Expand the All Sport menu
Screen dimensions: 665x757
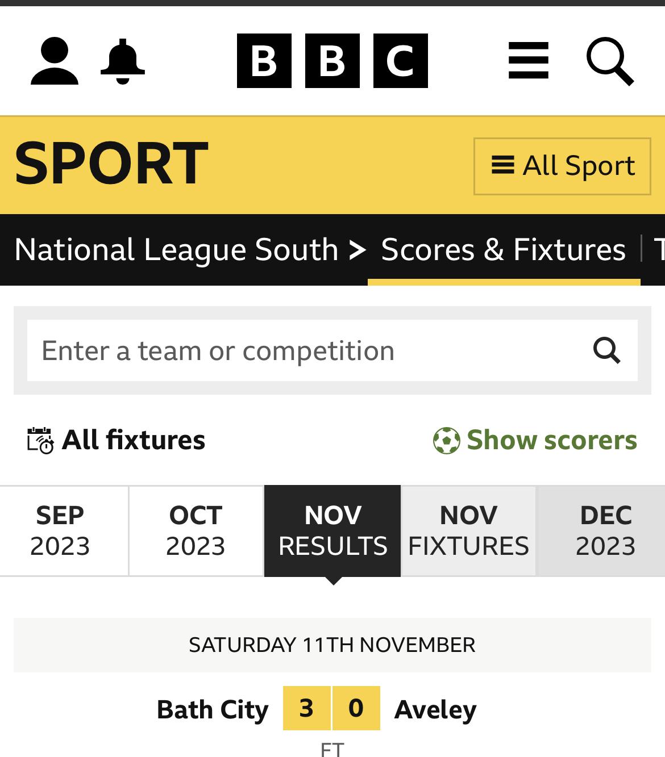click(562, 166)
